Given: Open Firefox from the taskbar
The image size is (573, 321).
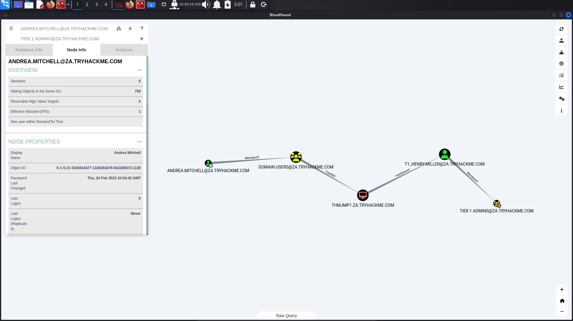Looking at the screenshot, I should tap(50, 4).
